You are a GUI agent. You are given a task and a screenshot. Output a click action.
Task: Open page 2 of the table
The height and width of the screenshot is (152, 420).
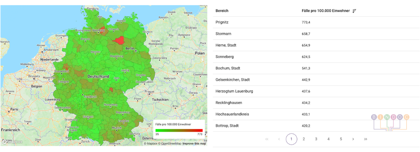point(304,139)
